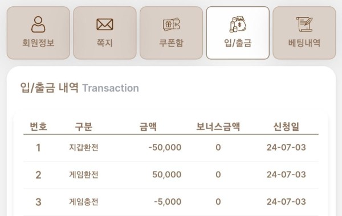Click the 번호 column header
This screenshot has width=342, height=216.
[38, 126]
